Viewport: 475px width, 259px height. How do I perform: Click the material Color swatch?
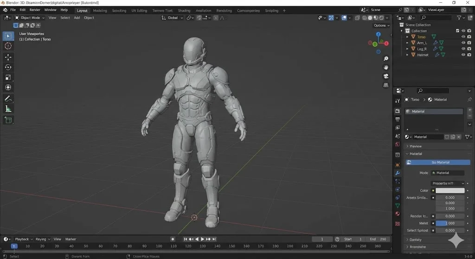[449, 190]
